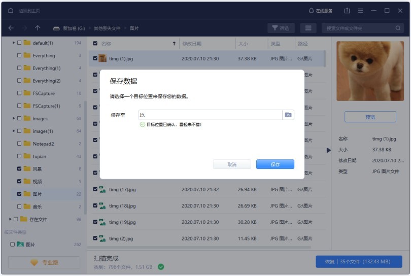Click file list horizontal scrollbar
Image resolution: width=411 pixels, height=276 pixels.
coord(199,247)
